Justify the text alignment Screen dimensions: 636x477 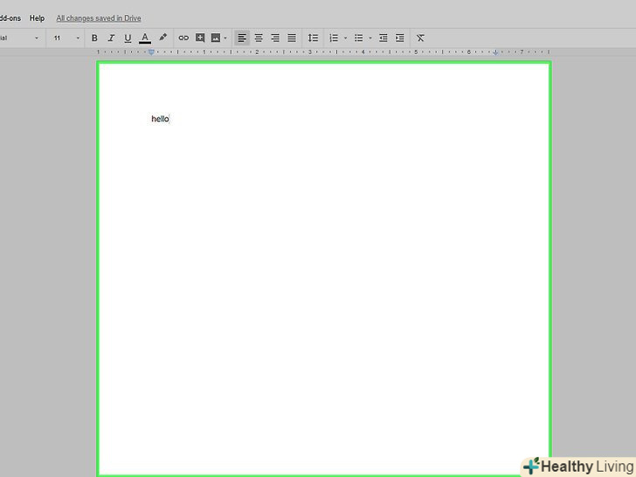[292, 38]
